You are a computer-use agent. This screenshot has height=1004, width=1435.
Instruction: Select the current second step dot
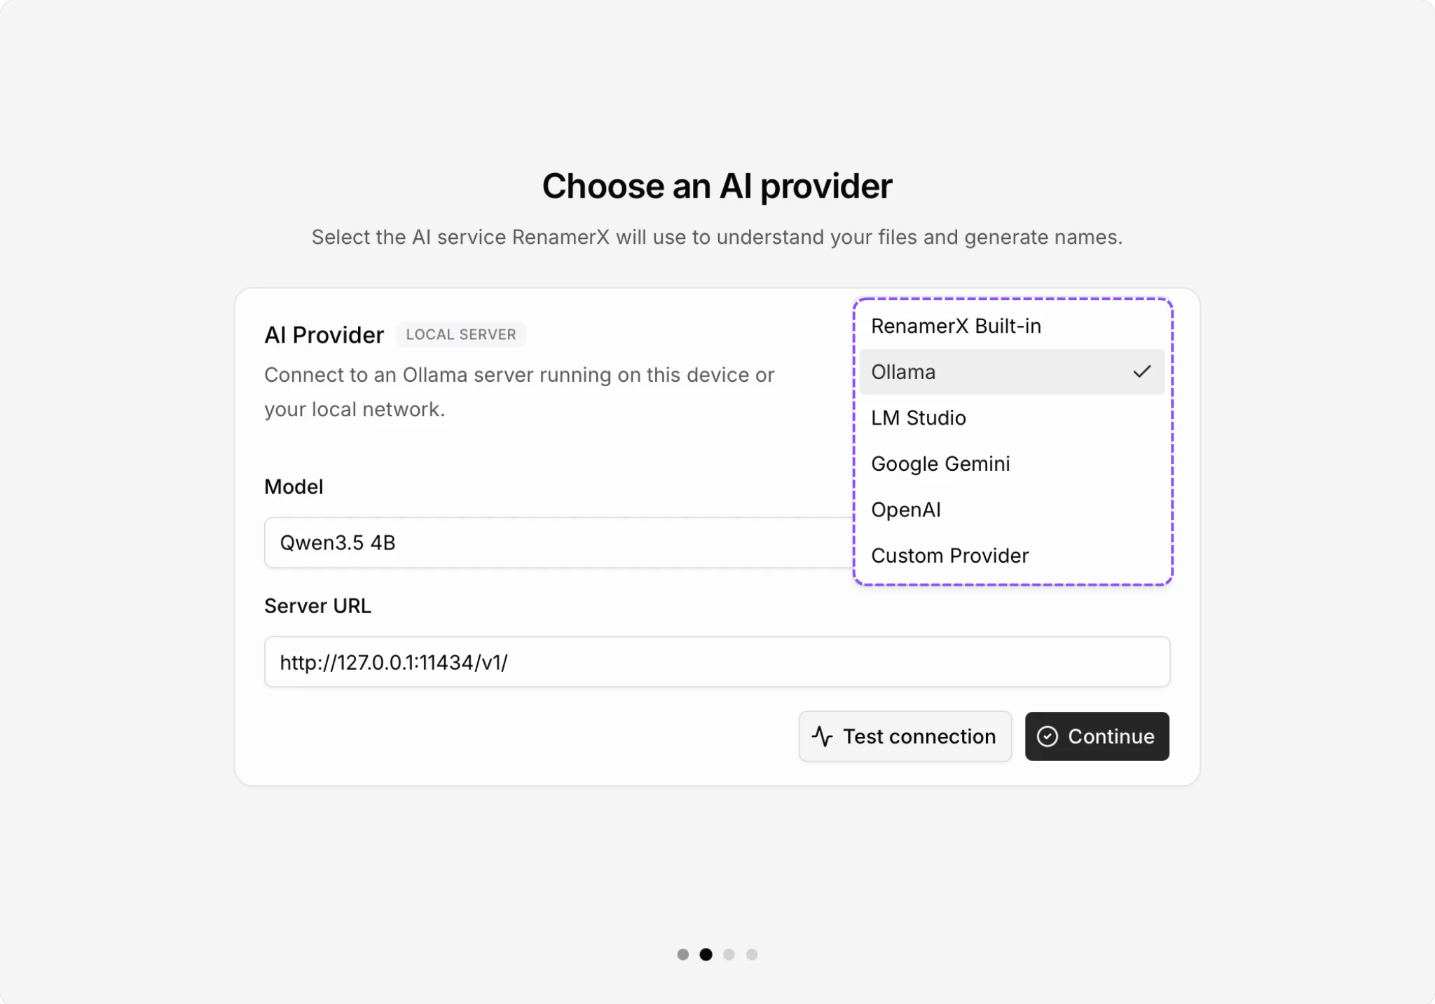pos(706,954)
